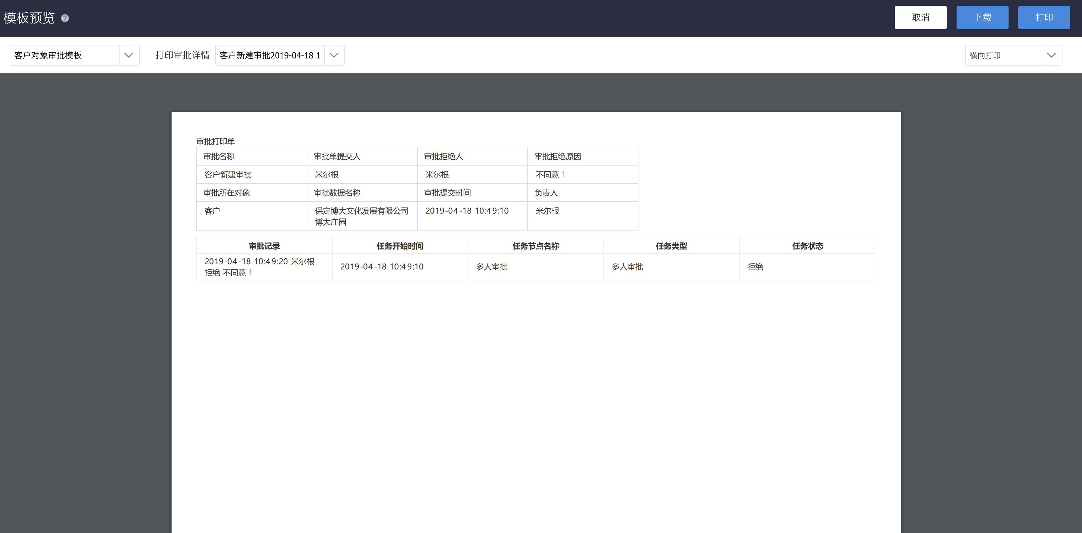This screenshot has width=1082, height=533.
Task: Select the 审批提交时间 label cell
Action: click(x=472, y=192)
